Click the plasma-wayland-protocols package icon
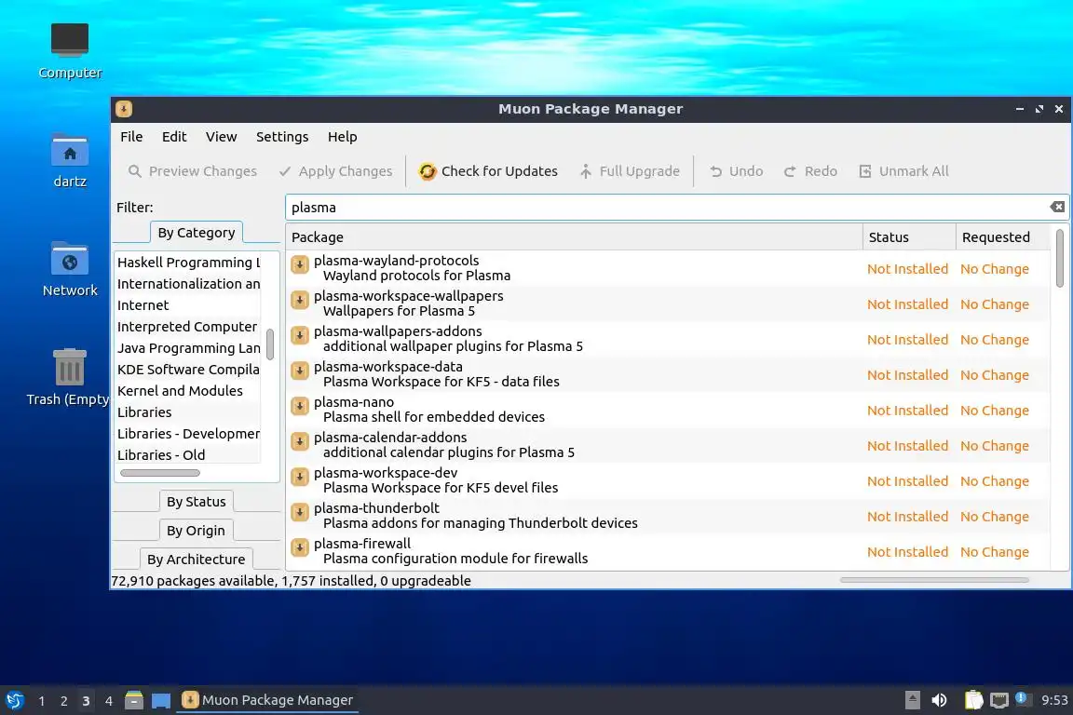 coord(300,264)
